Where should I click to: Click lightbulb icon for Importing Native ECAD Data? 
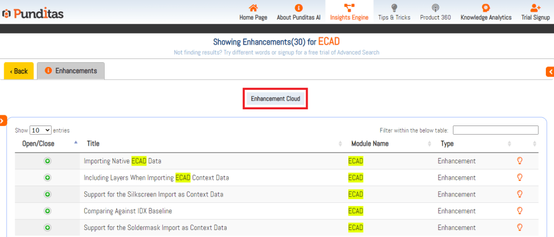[x=519, y=161]
